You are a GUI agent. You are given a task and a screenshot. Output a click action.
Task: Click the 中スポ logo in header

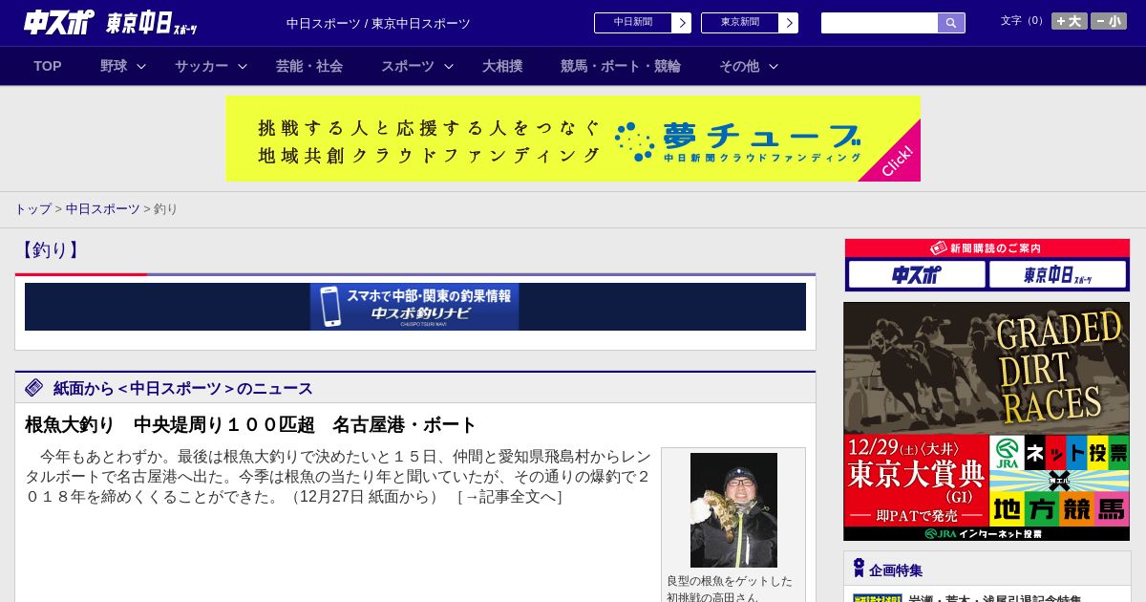click(x=58, y=22)
